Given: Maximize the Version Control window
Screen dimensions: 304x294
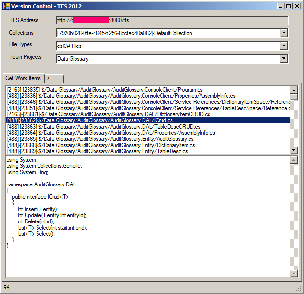Looking at the screenshot, I should (x=288, y=6).
